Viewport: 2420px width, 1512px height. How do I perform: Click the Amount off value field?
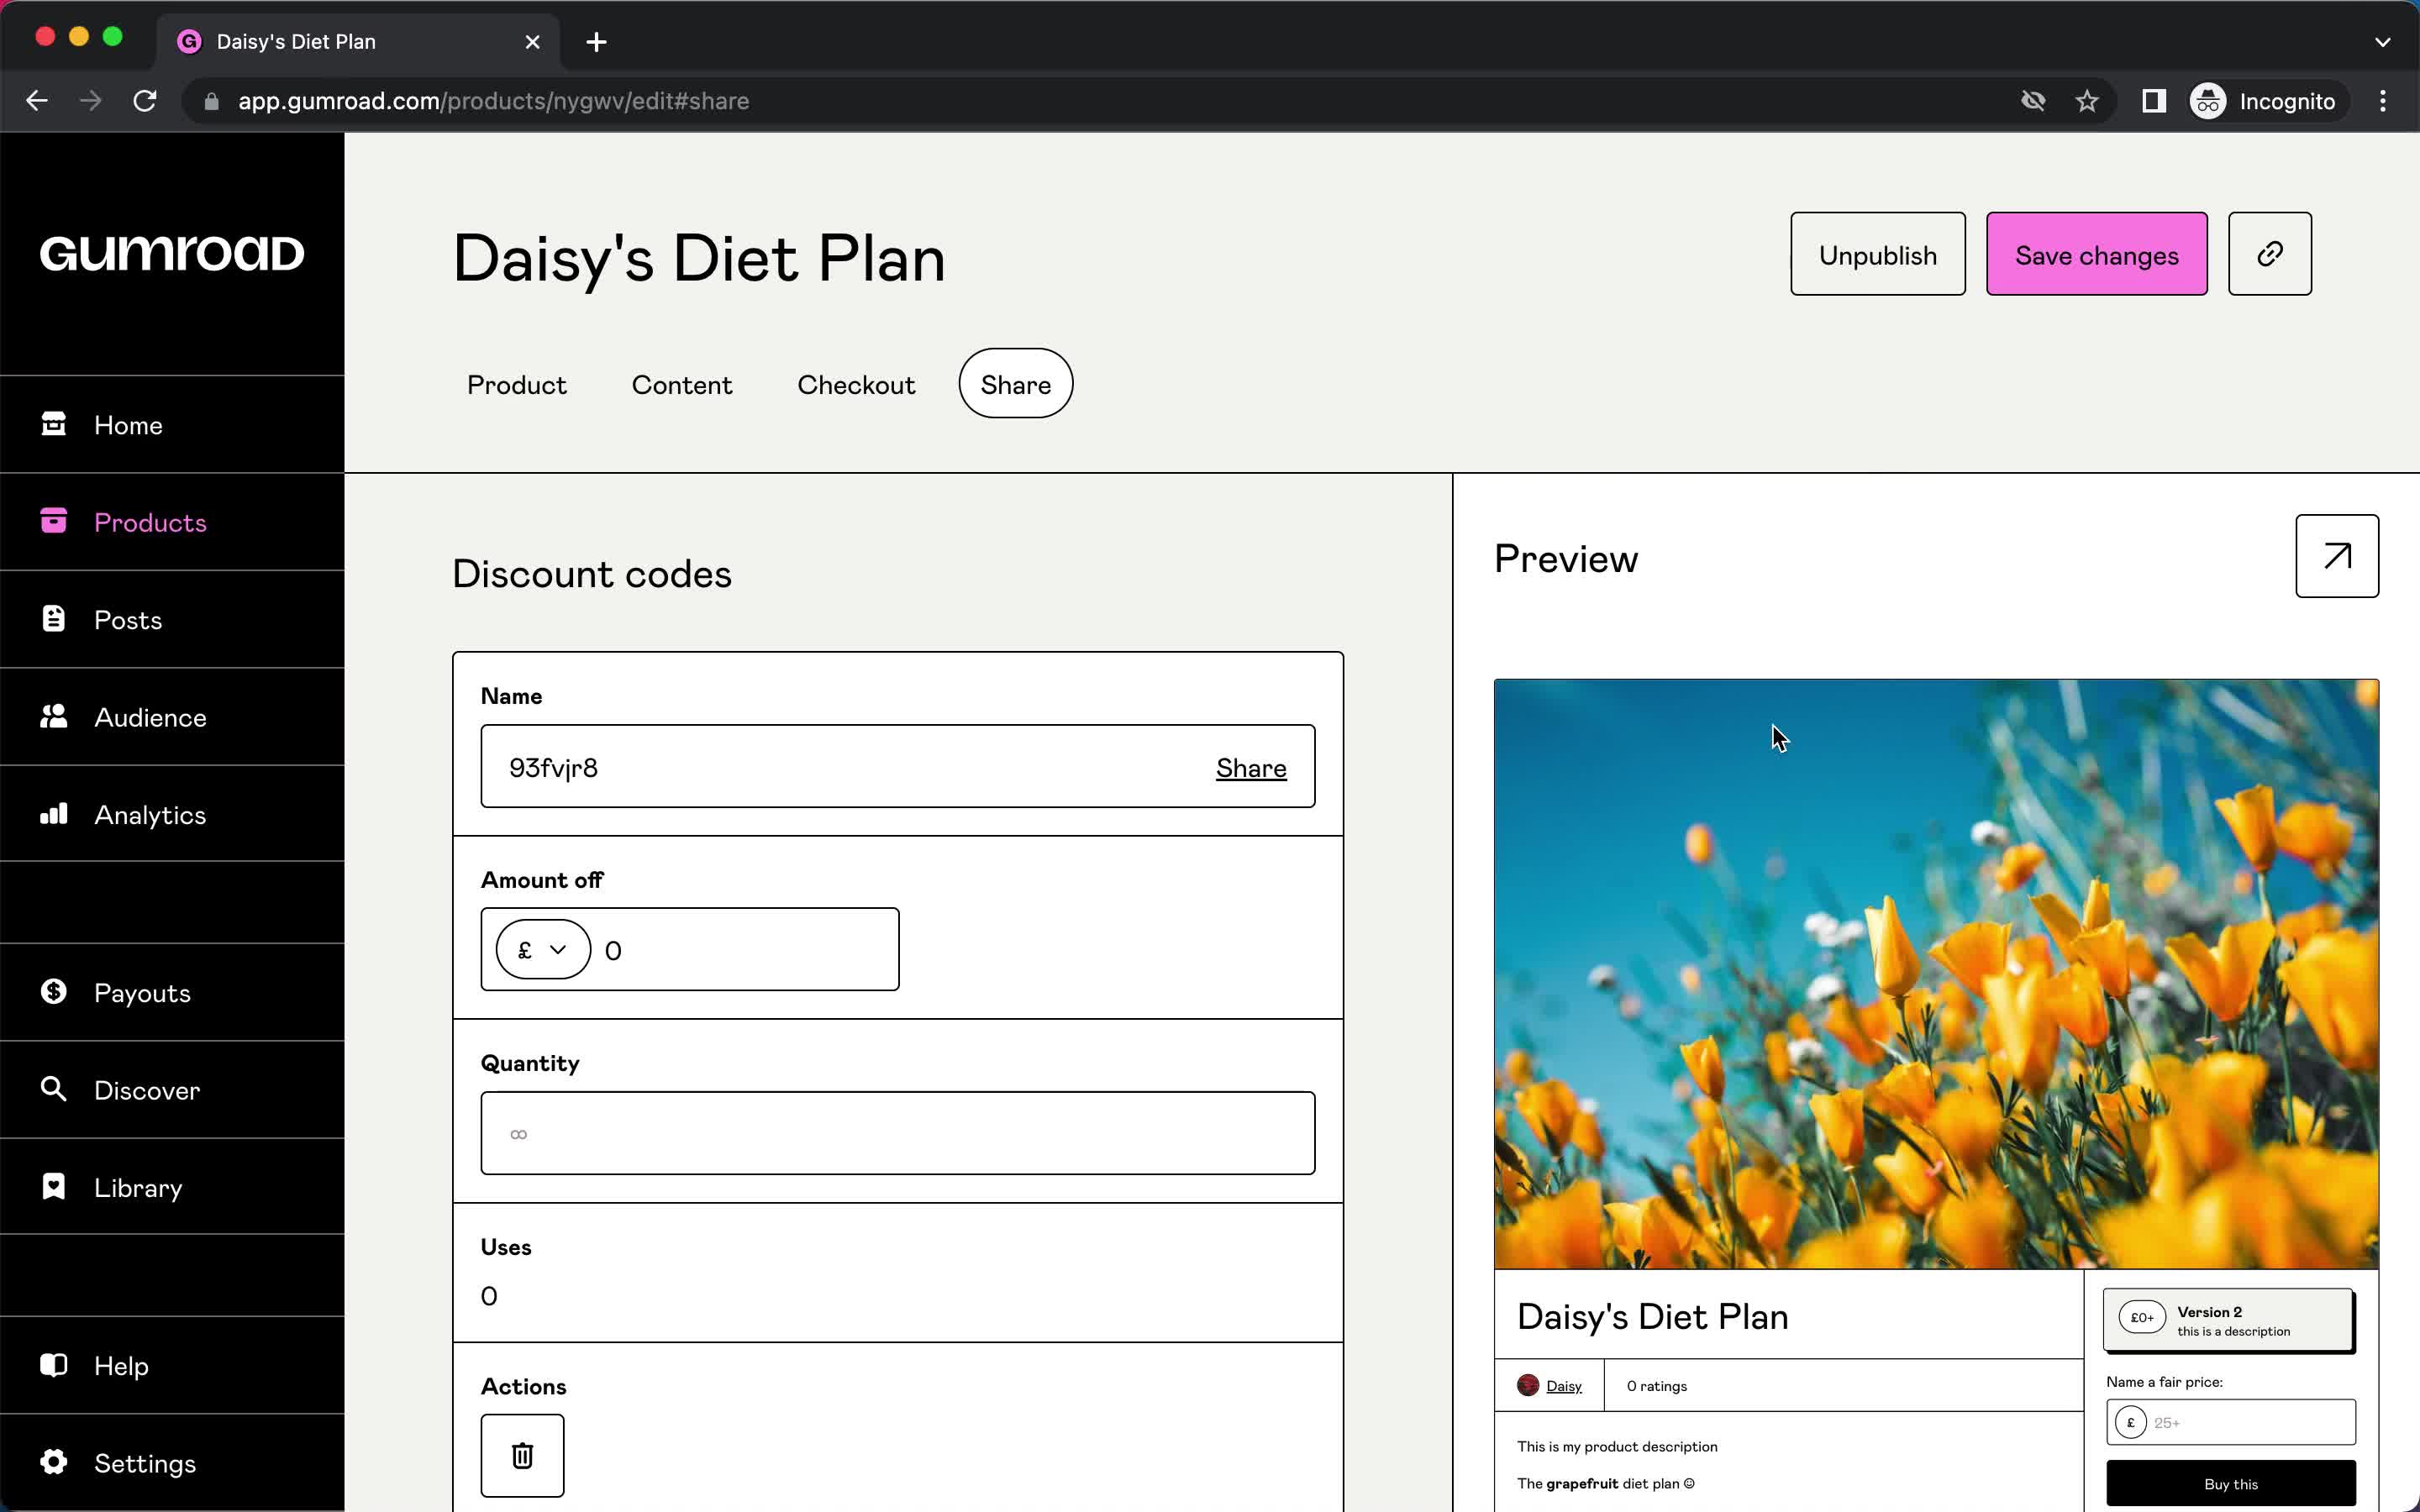(745, 950)
